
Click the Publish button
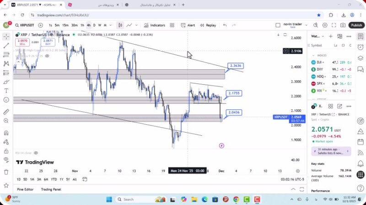point(356,26)
